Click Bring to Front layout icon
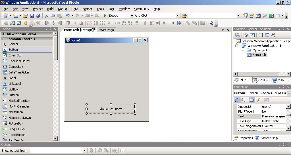291x156 pixels. point(188,23)
